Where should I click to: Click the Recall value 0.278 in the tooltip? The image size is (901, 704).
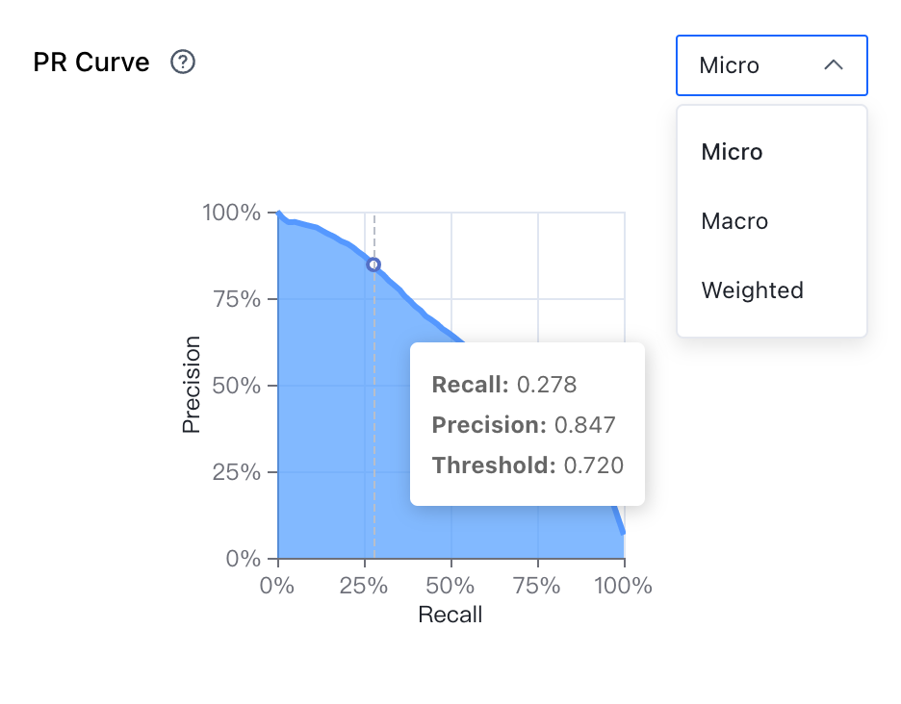pos(547,385)
